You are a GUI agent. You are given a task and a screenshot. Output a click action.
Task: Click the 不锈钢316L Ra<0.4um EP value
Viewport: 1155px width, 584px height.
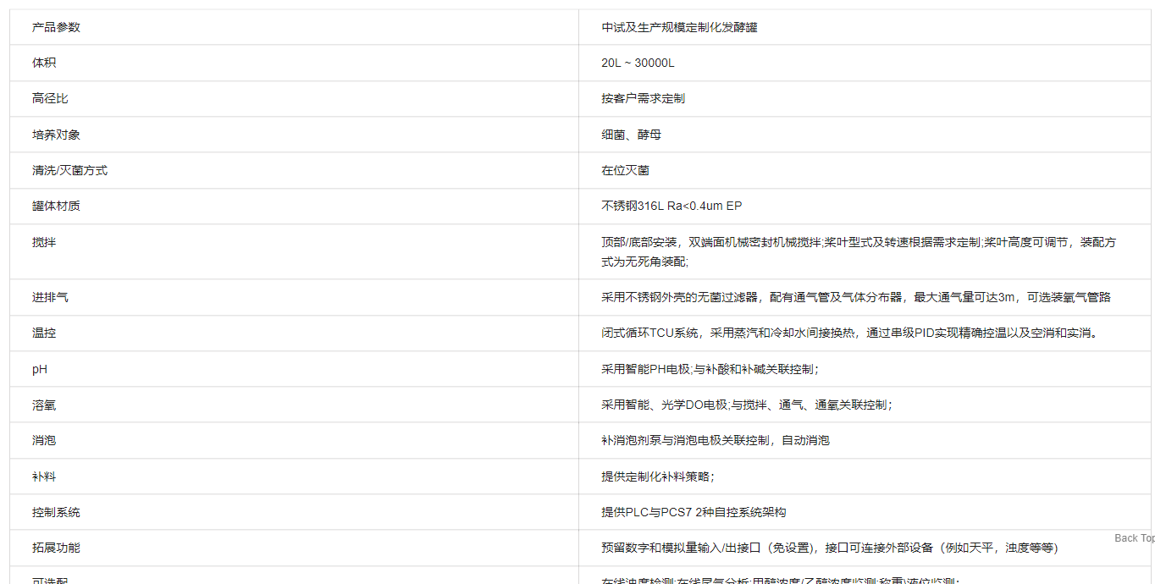coord(671,206)
